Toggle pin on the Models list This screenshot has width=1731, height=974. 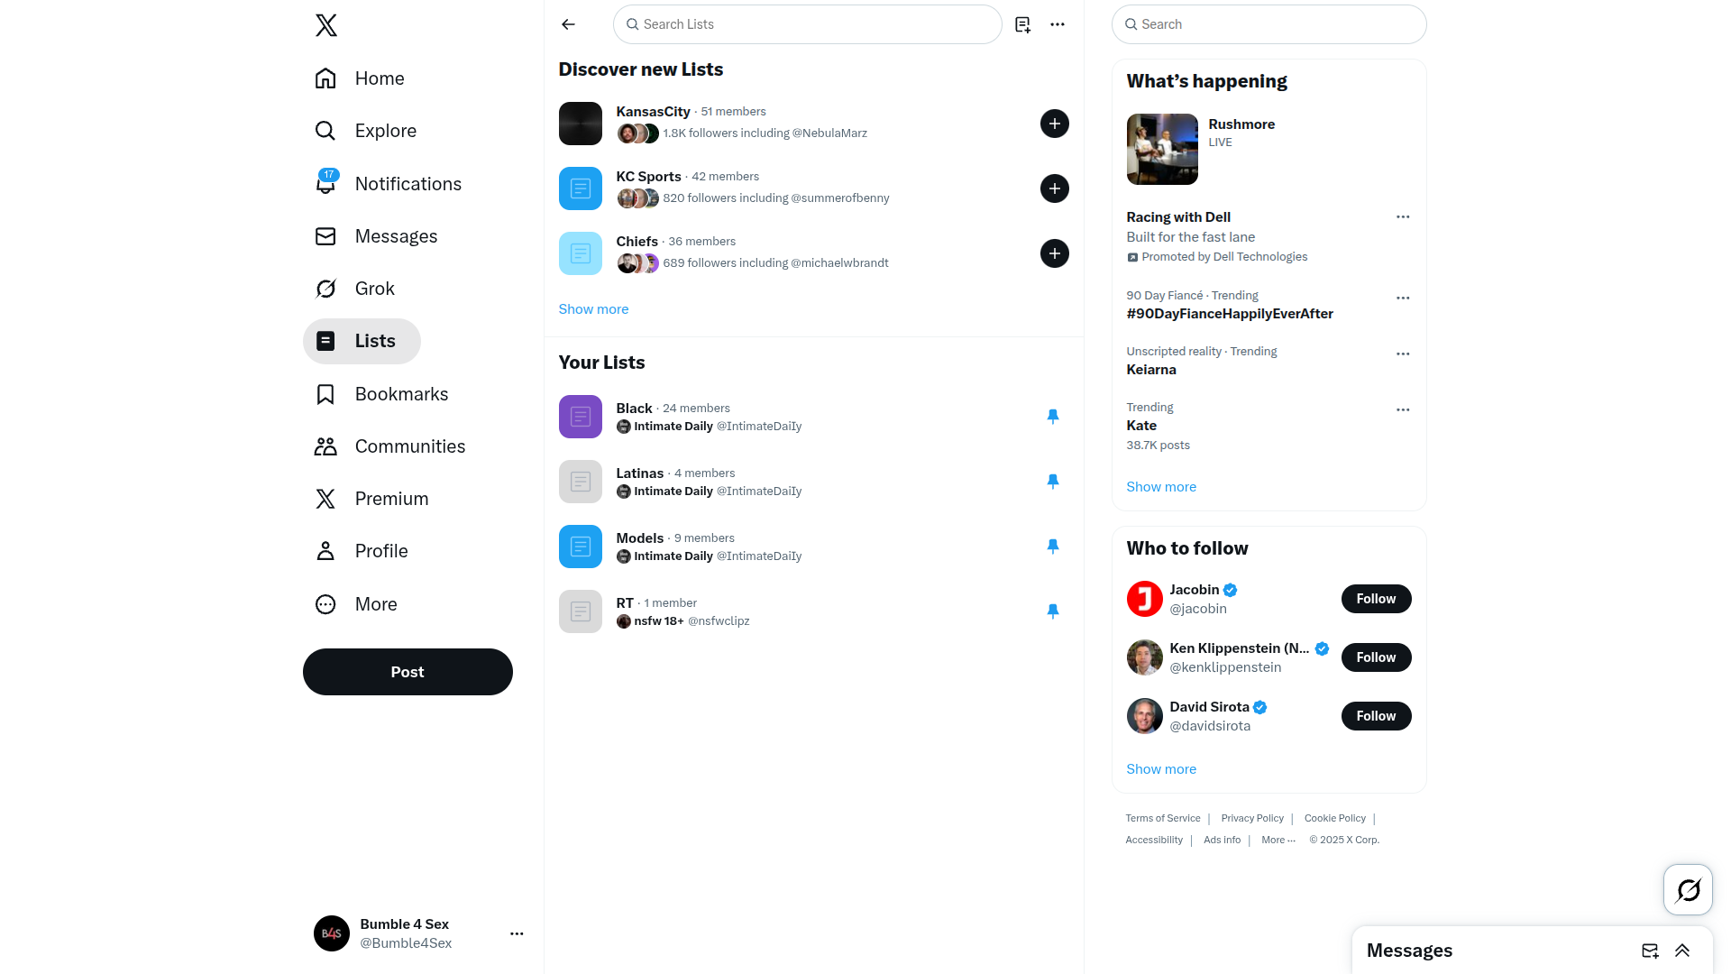pos(1052,547)
